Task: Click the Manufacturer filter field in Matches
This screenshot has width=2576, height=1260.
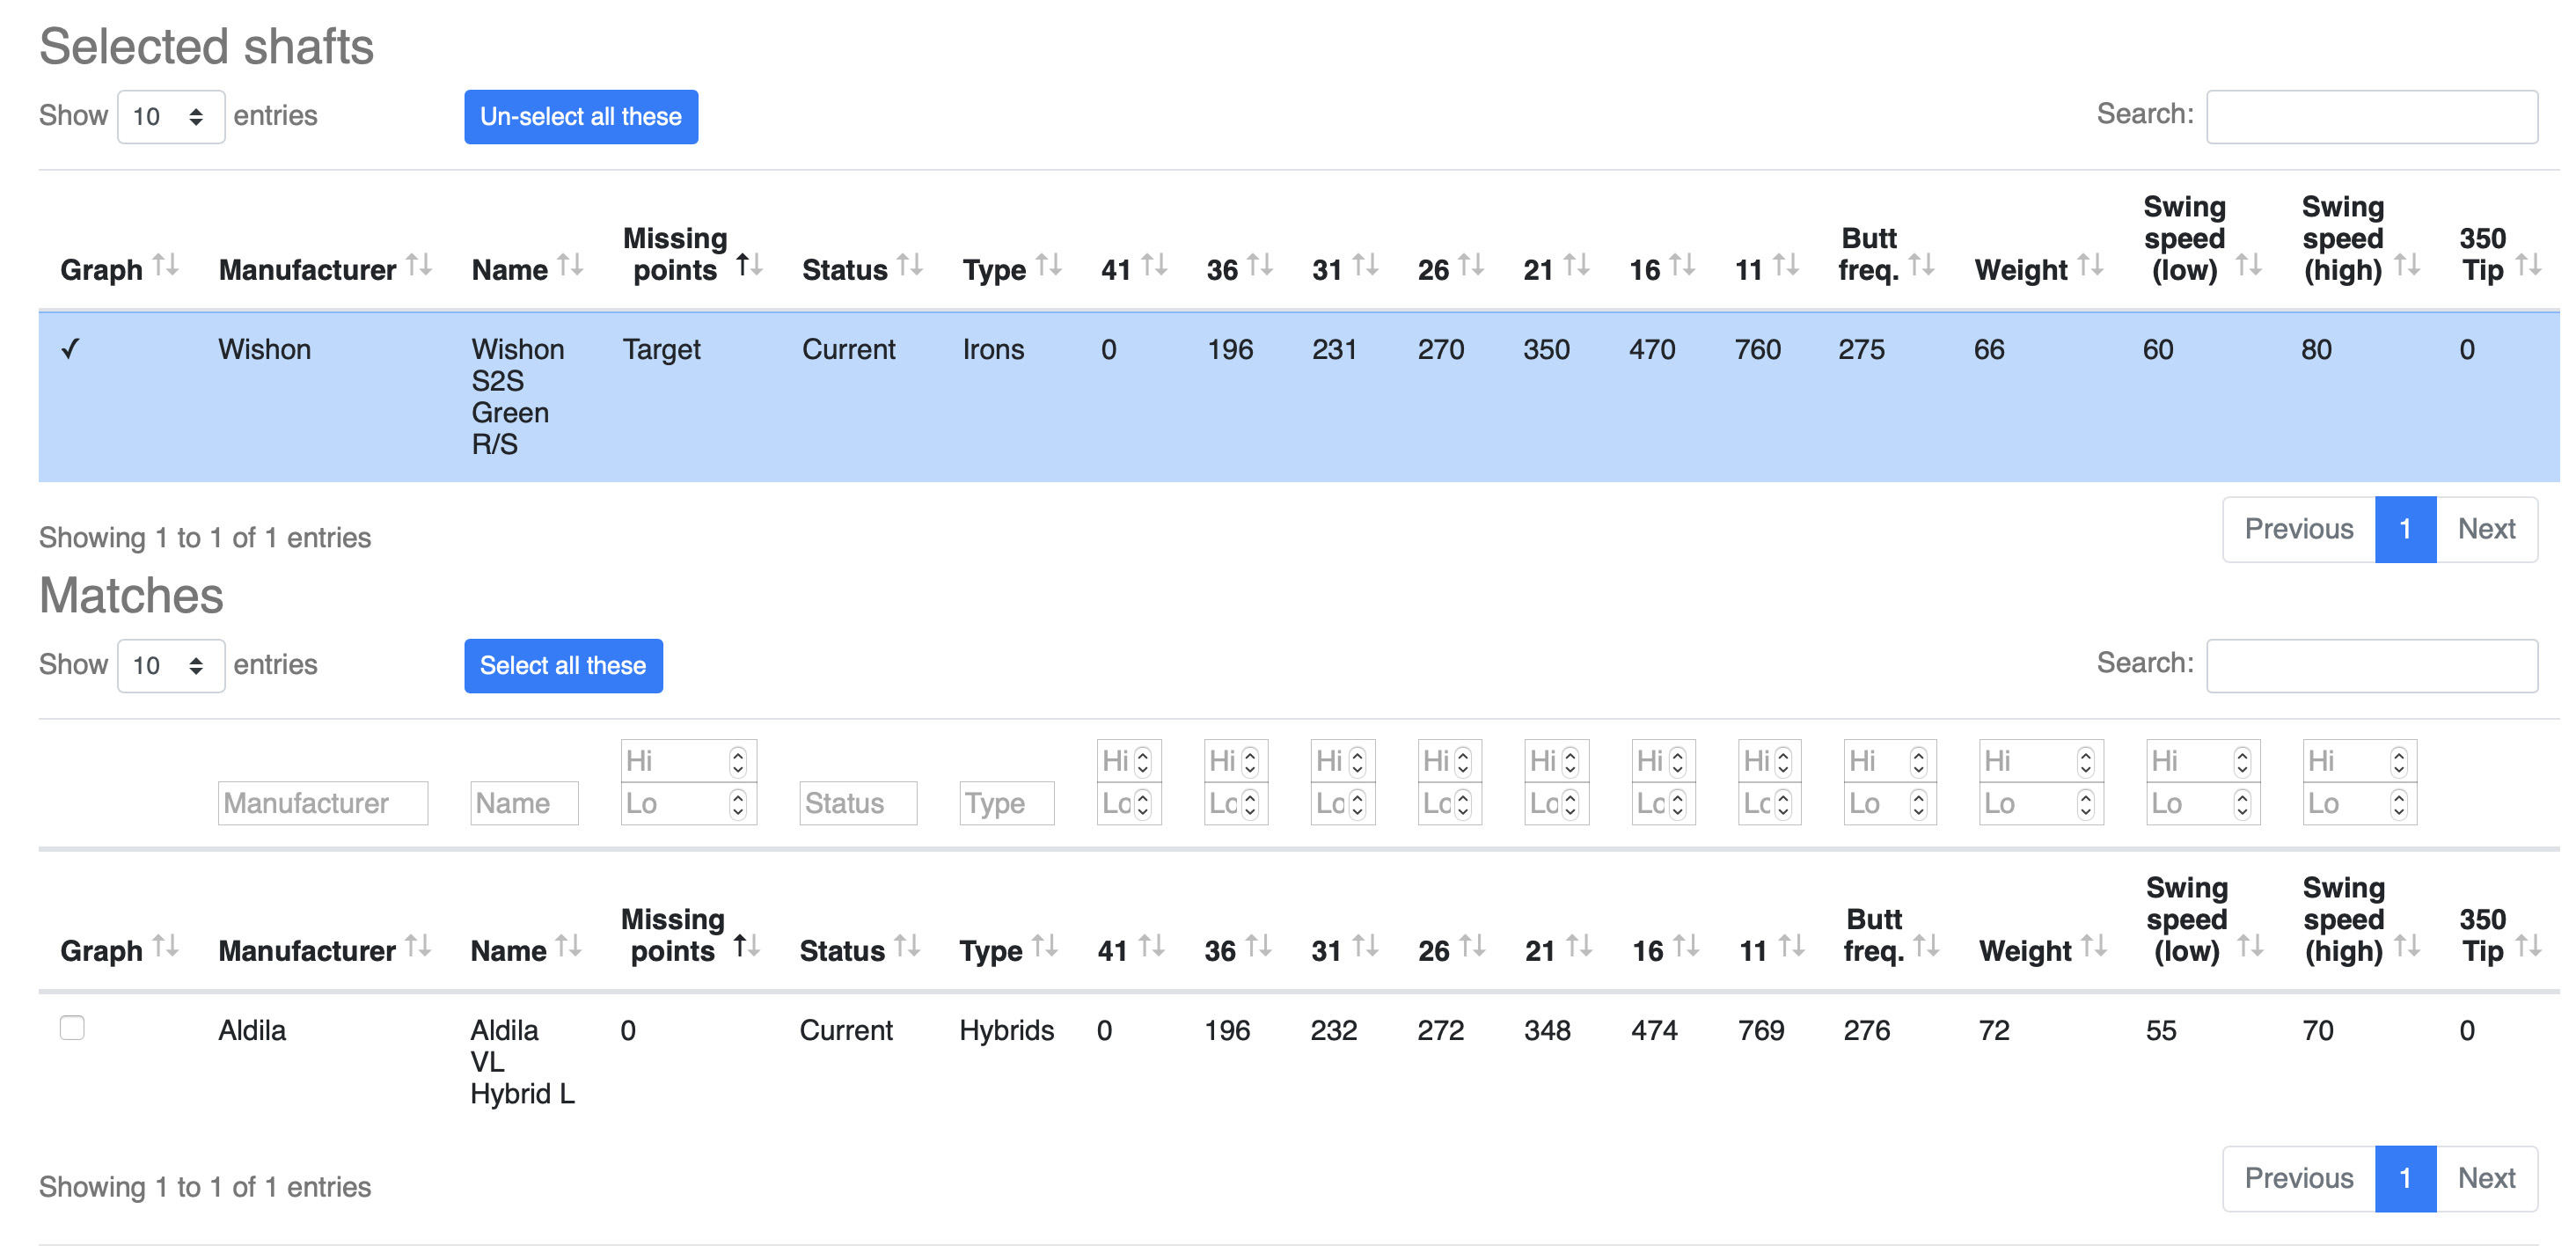Action: pyautogui.click(x=323, y=804)
